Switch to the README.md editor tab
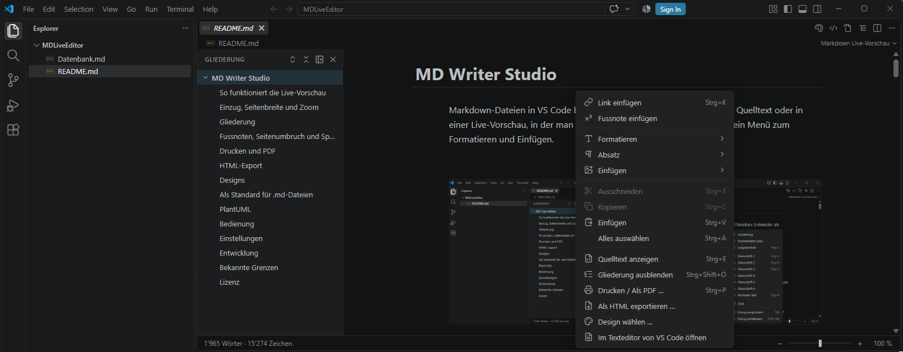The image size is (903, 352). pyautogui.click(x=234, y=28)
